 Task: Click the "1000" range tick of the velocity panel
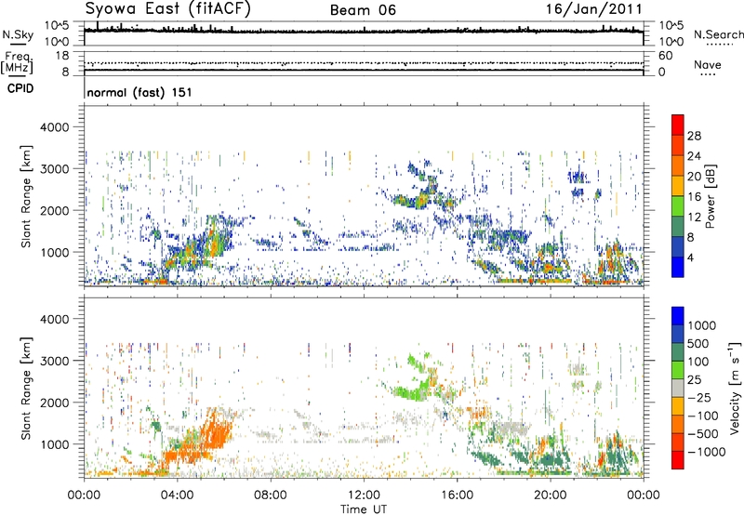(55, 444)
